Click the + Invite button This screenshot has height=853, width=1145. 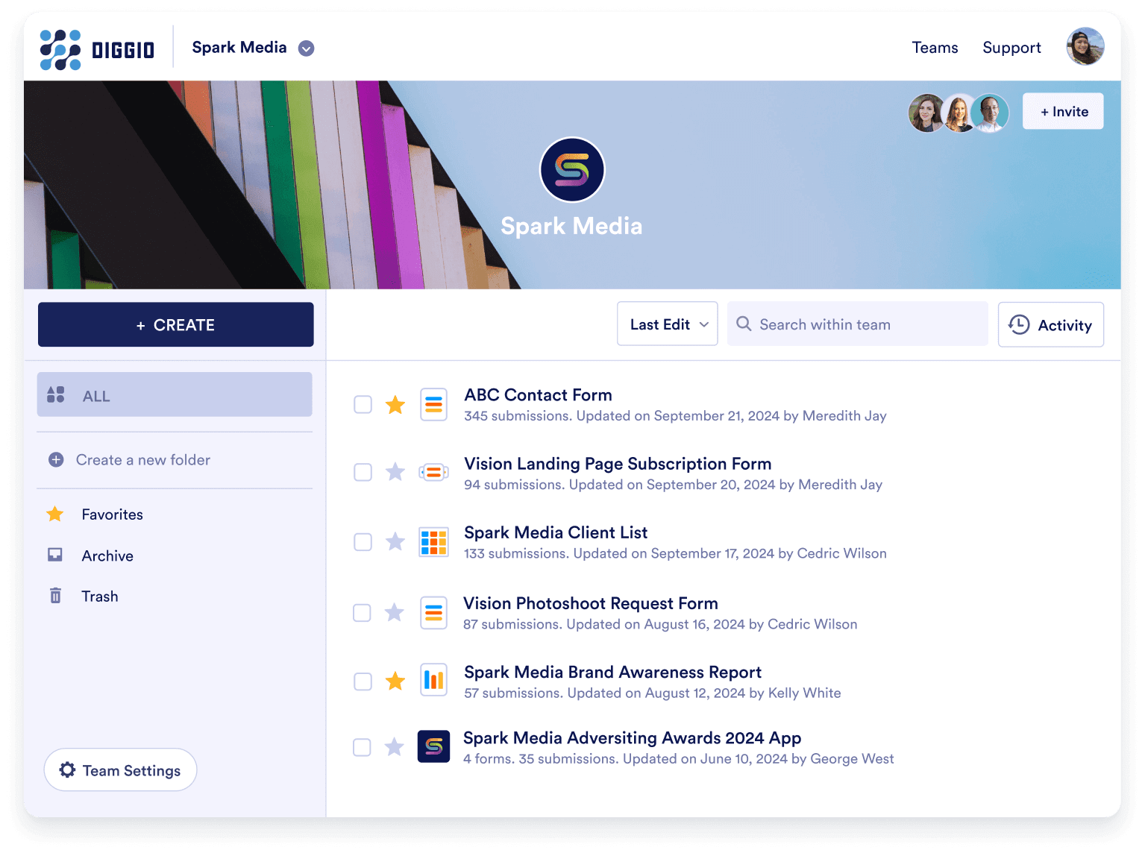[1063, 112]
